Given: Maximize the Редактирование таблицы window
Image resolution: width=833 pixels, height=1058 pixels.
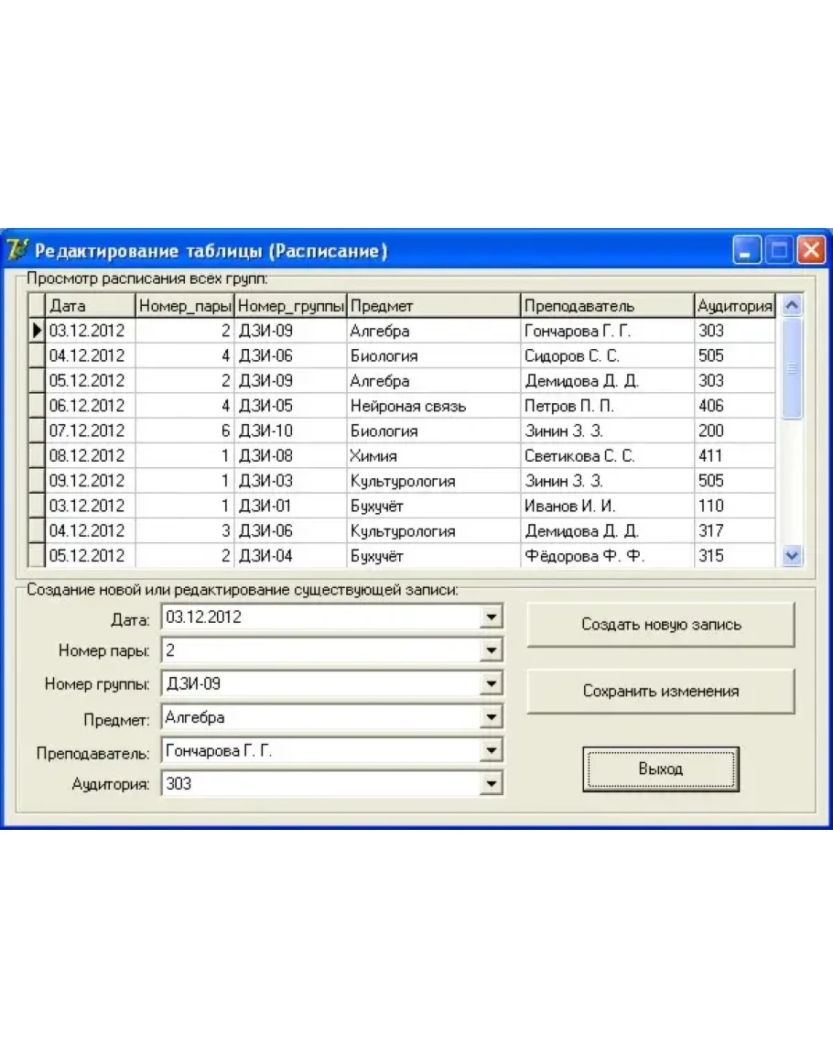Looking at the screenshot, I should 779,251.
